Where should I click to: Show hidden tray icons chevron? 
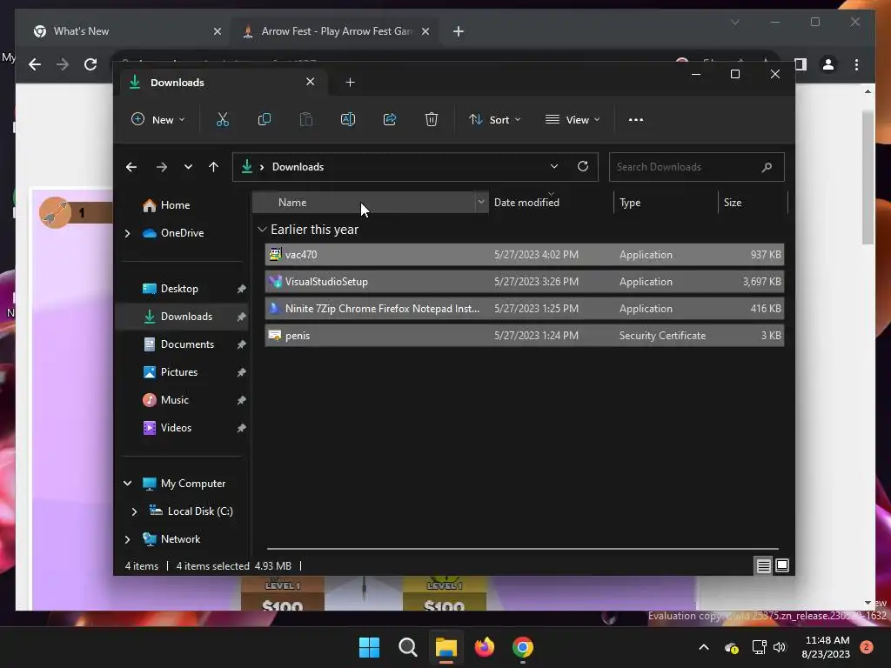703,647
